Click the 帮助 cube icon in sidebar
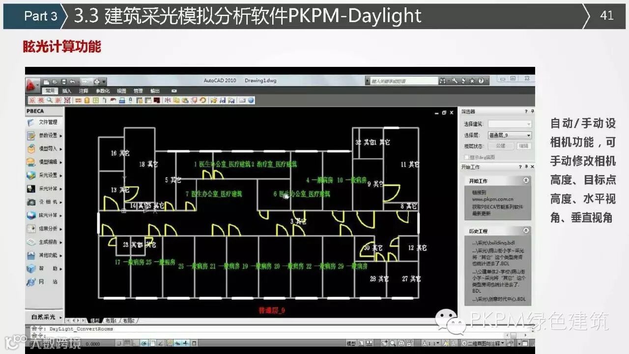 [x=31, y=268]
